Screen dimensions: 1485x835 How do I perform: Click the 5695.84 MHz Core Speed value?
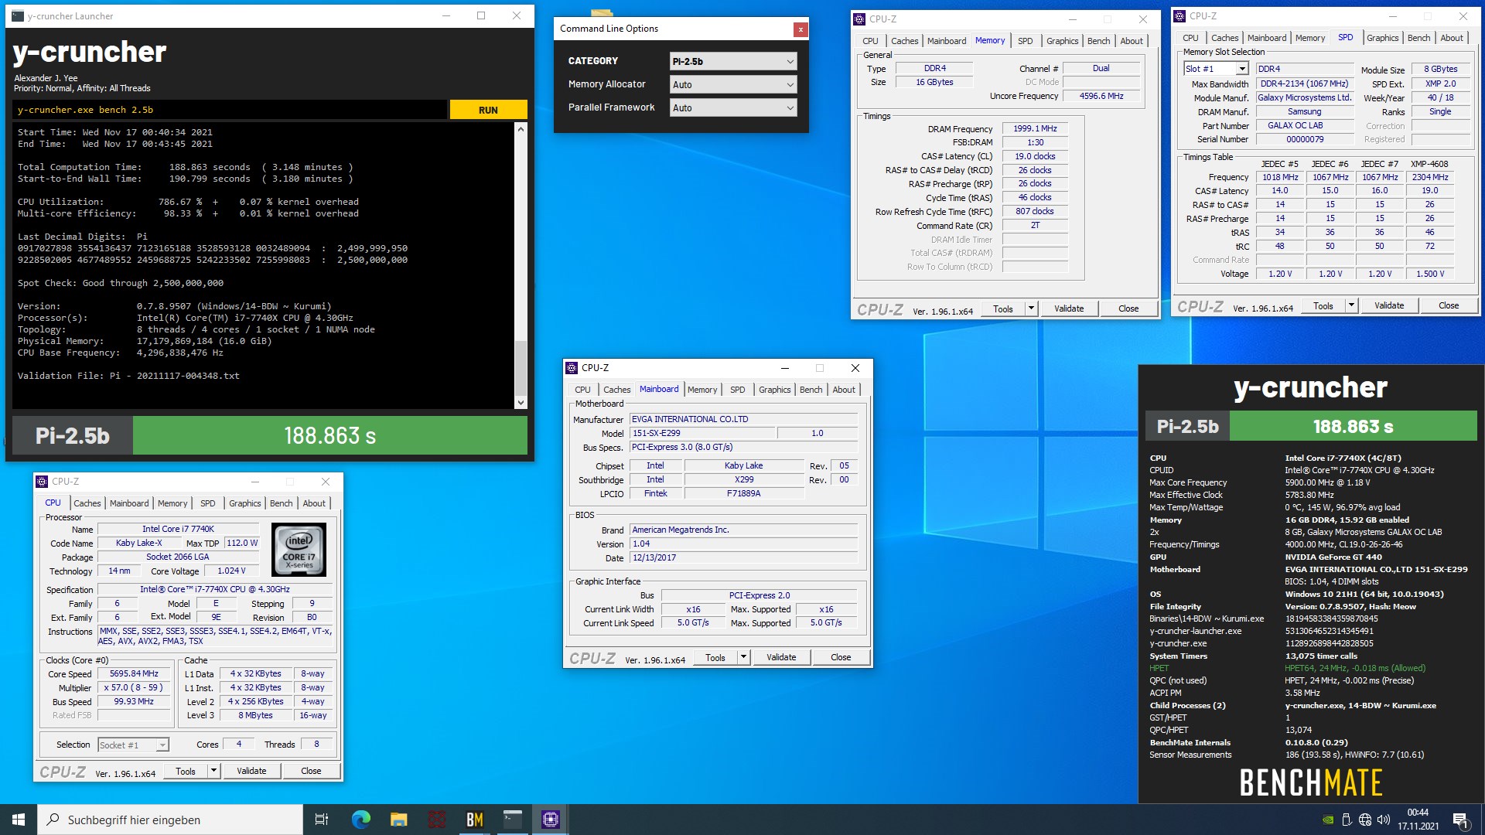click(134, 673)
